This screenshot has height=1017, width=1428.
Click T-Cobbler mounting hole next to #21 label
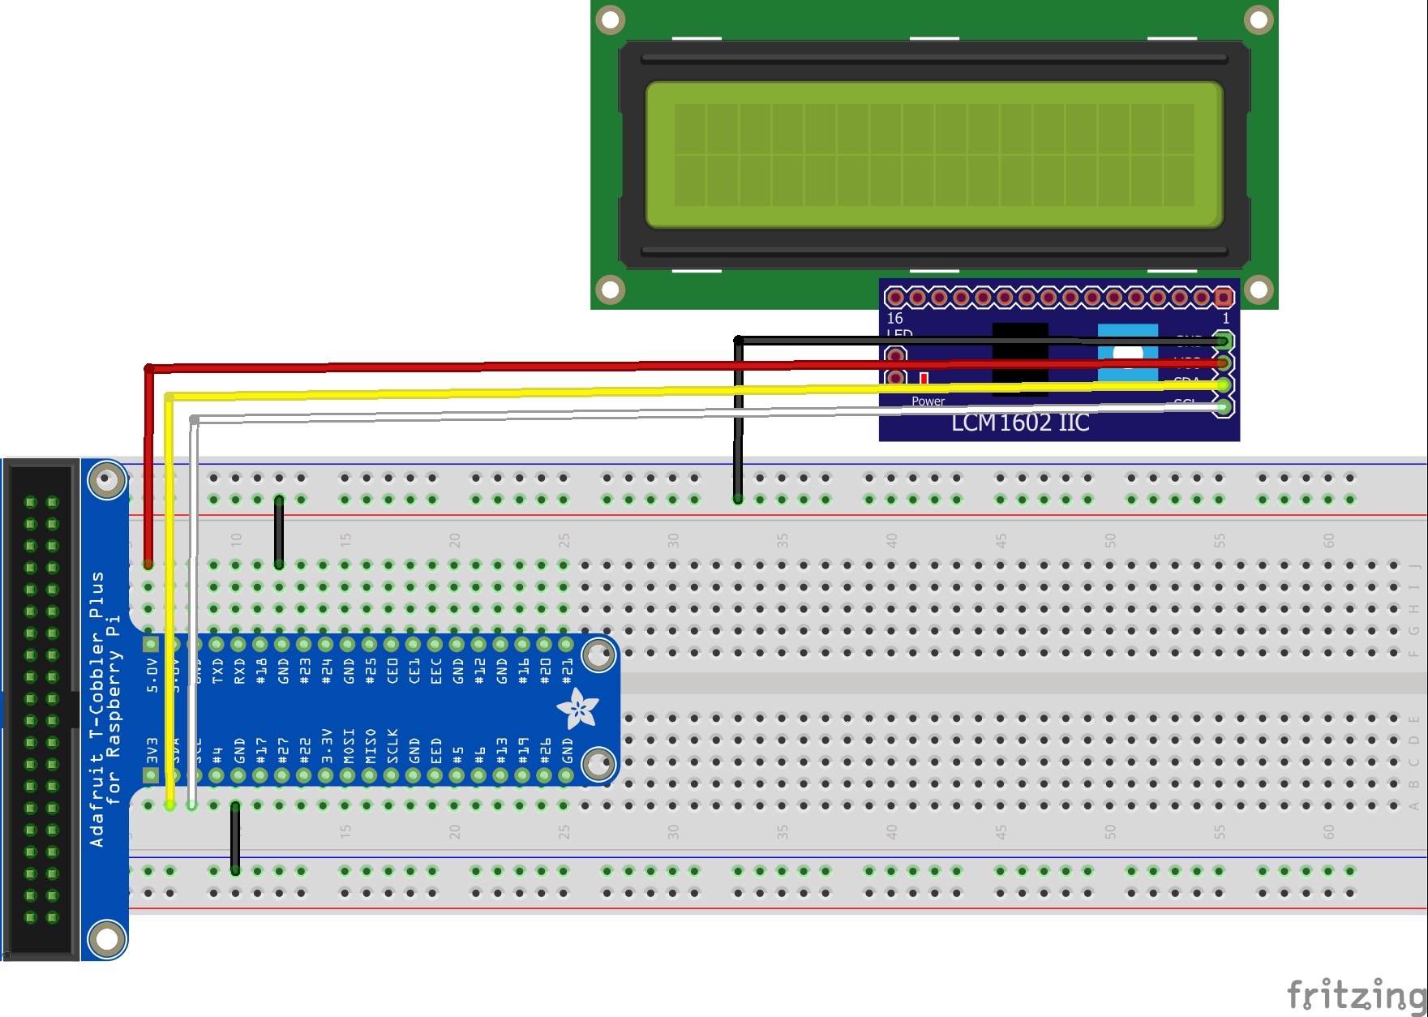pos(598,655)
